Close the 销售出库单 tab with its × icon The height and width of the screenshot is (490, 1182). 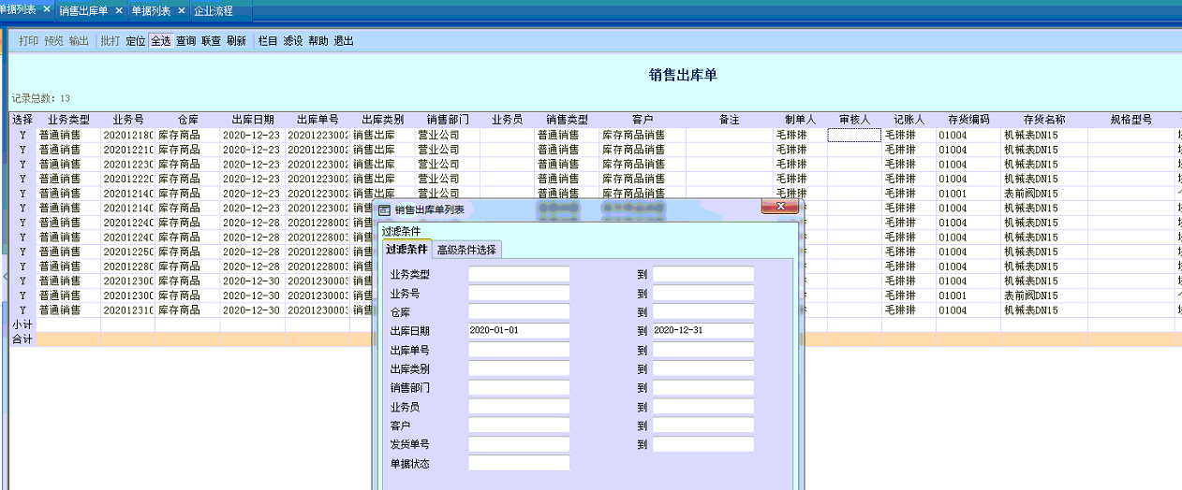coord(119,10)
